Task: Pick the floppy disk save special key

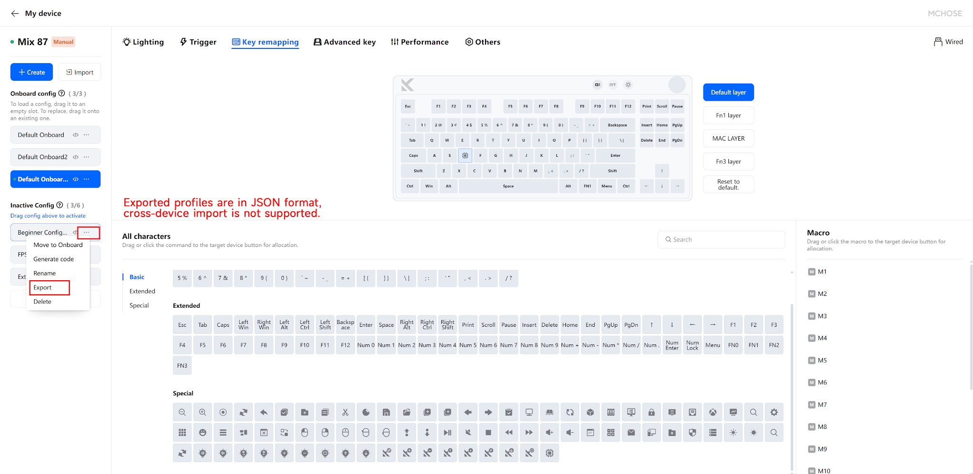Action: 386,412
